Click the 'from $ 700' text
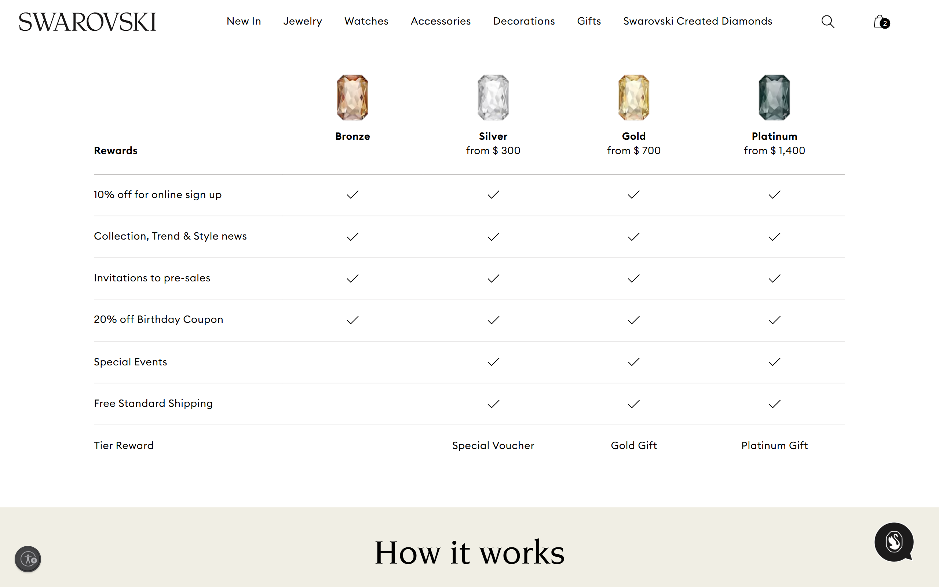The width and height of the screenshot is (939, 587). coord(633,151)
